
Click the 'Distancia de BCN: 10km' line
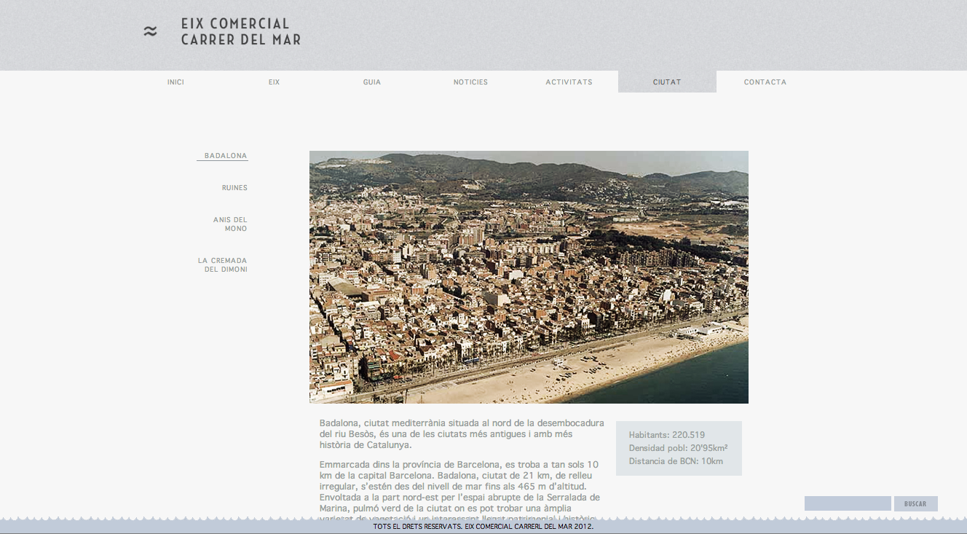click(676, 460)
